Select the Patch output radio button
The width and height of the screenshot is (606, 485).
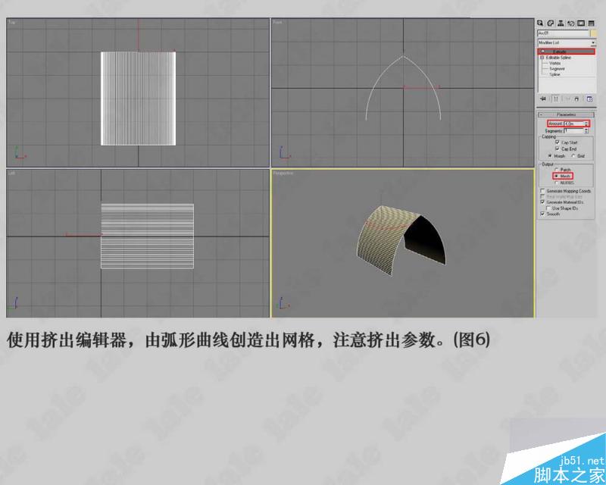coord(557,168)
